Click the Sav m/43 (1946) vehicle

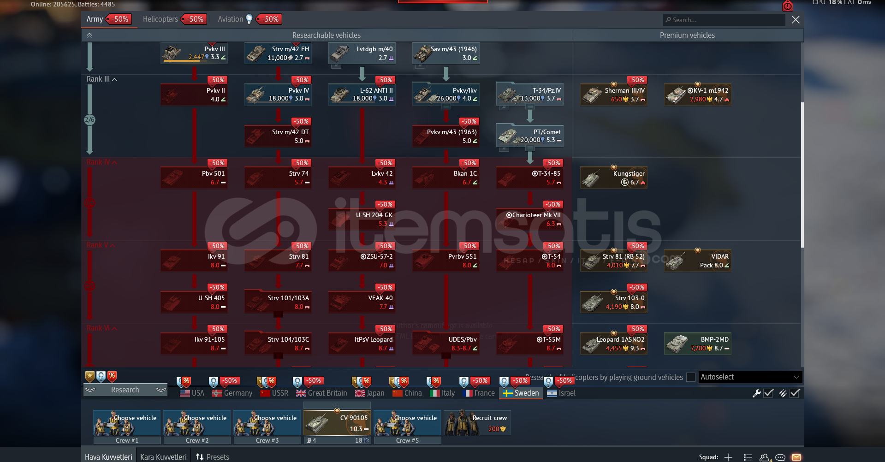[x=446, y=53]
